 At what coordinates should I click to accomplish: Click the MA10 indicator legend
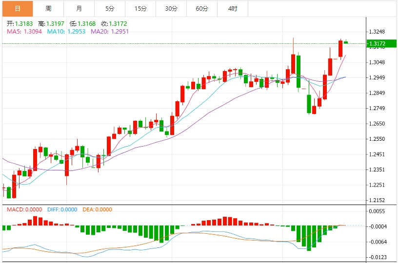[x=66, y=31]
